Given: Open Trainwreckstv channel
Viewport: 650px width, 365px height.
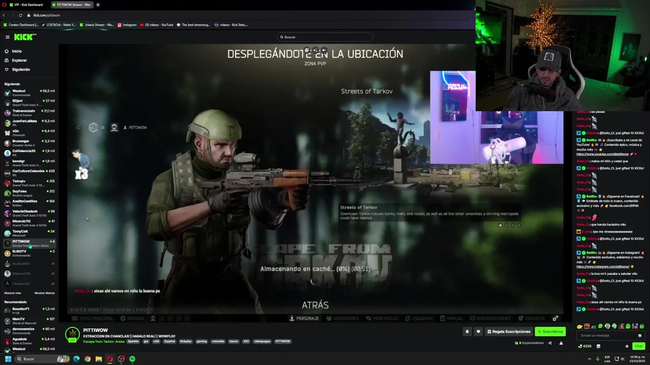Looking at the screenshot, I should tap(29, 113).
